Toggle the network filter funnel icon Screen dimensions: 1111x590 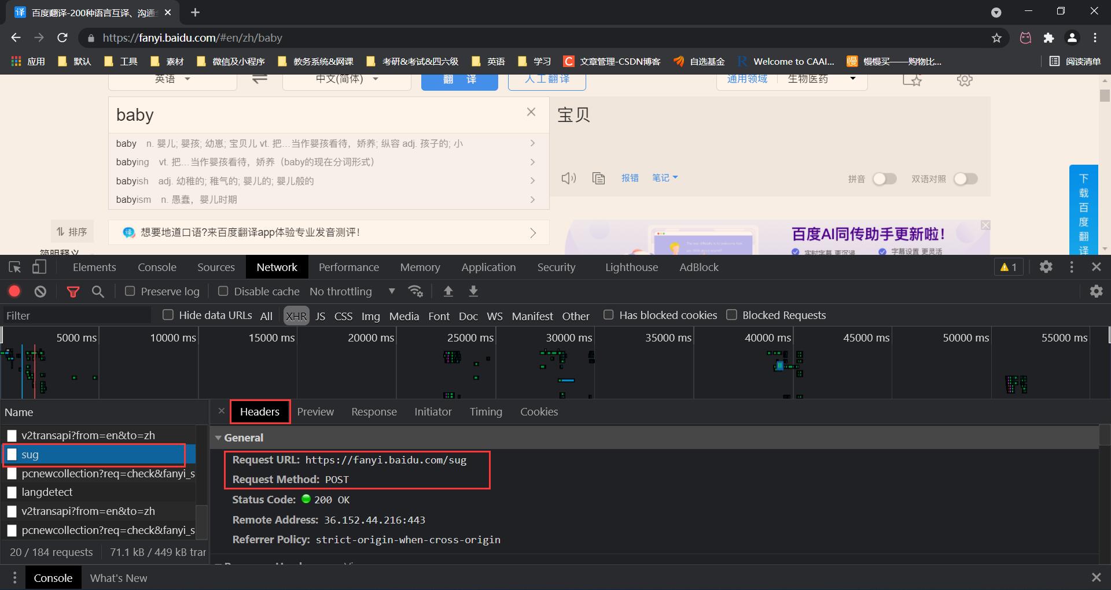(73, 291)
